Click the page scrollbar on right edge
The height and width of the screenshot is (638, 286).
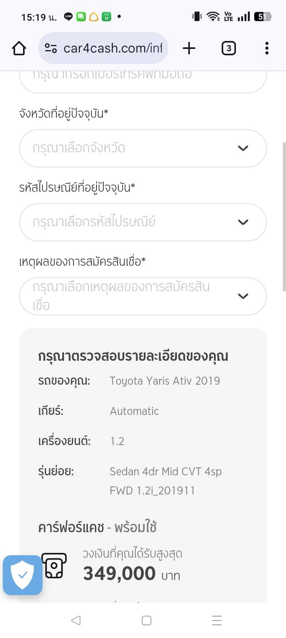coord(284,217)
